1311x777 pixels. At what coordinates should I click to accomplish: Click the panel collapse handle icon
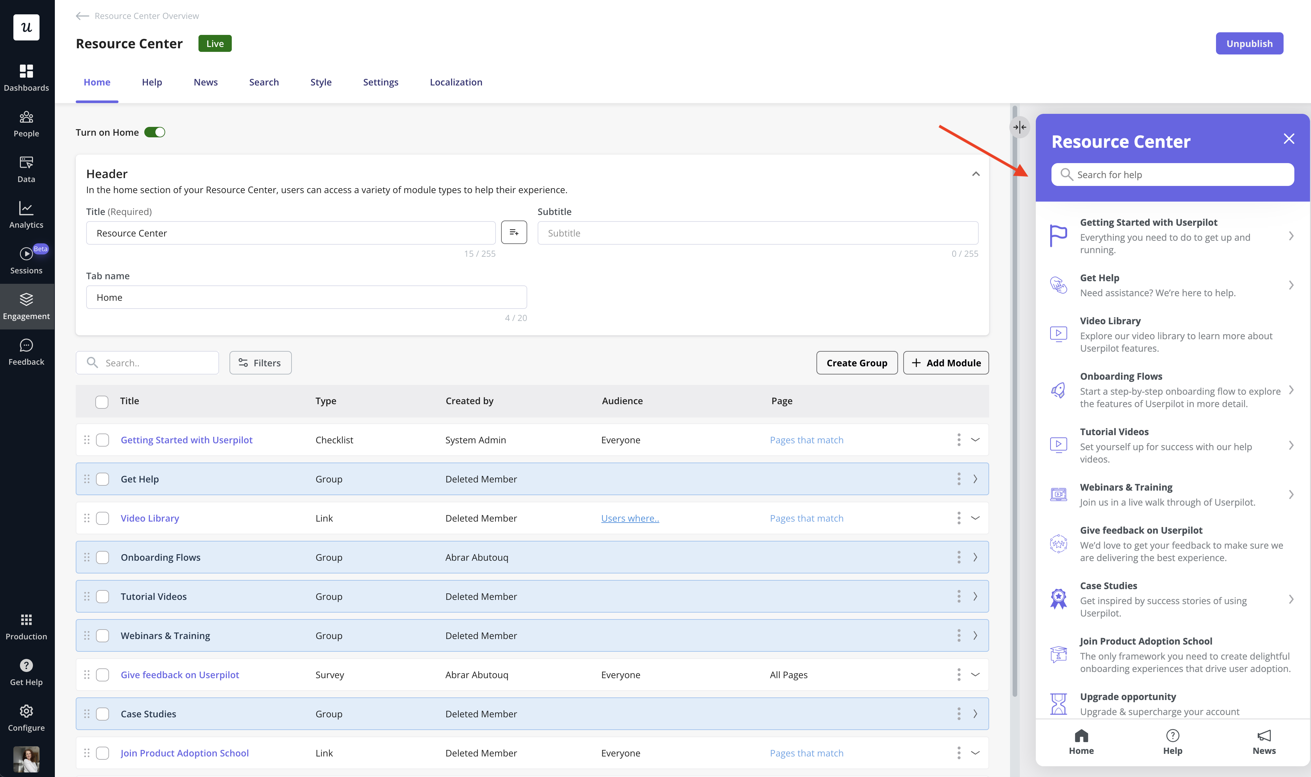point(1019,127)
